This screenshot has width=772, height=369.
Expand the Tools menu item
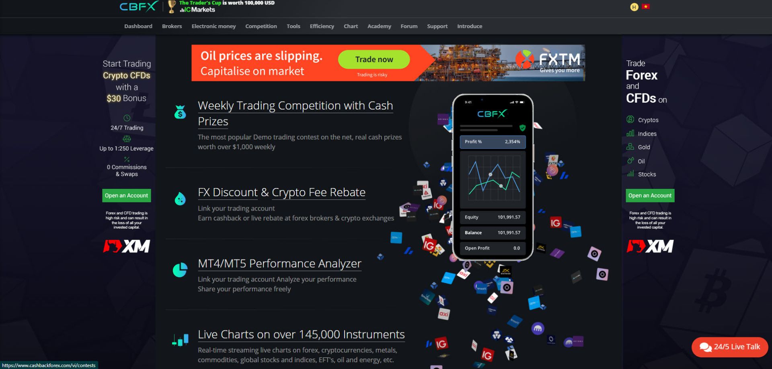(x=293, y=26)
